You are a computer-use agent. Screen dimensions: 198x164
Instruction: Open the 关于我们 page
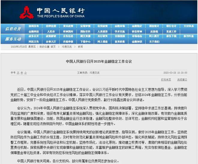click(x=154, y=42)
